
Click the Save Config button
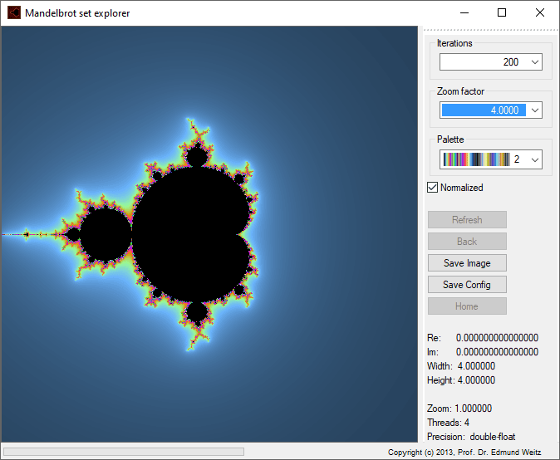point(467,285)
